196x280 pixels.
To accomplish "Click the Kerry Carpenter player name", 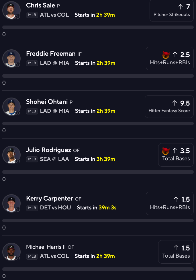I will [x=49, y=199].
